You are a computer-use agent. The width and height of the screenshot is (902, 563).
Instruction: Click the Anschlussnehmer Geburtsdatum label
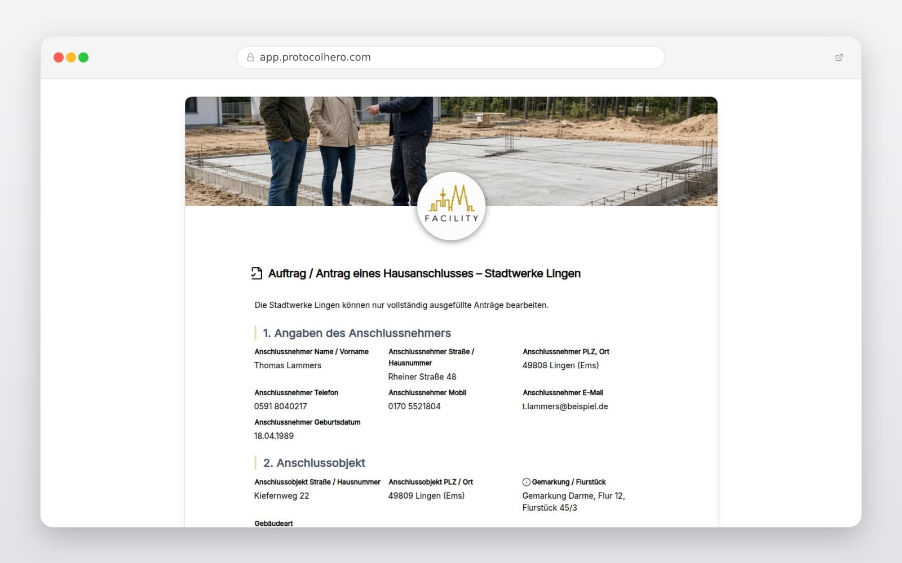coord(307,422)
